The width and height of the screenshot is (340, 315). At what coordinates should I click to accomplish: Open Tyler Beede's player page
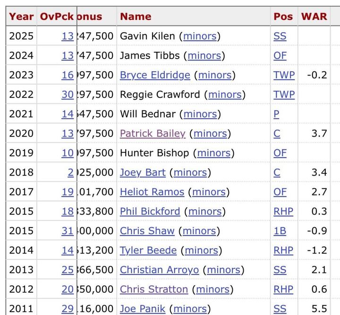[148, 250]
